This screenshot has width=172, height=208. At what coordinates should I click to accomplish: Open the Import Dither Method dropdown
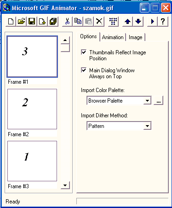pos(147,126)
